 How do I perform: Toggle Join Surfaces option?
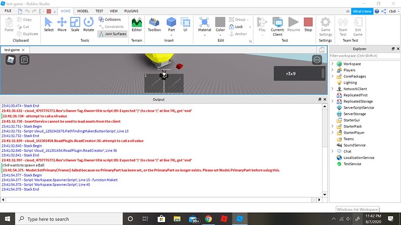tap(113, 34)
